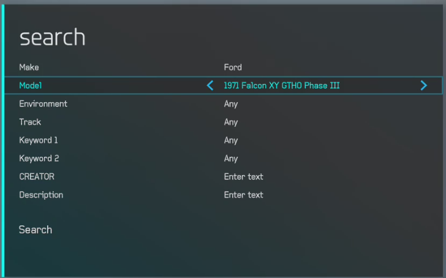Select the Description filter label
Image resolution: width=446 pixels, height=278 pixels.
click(x=41, y=195)
